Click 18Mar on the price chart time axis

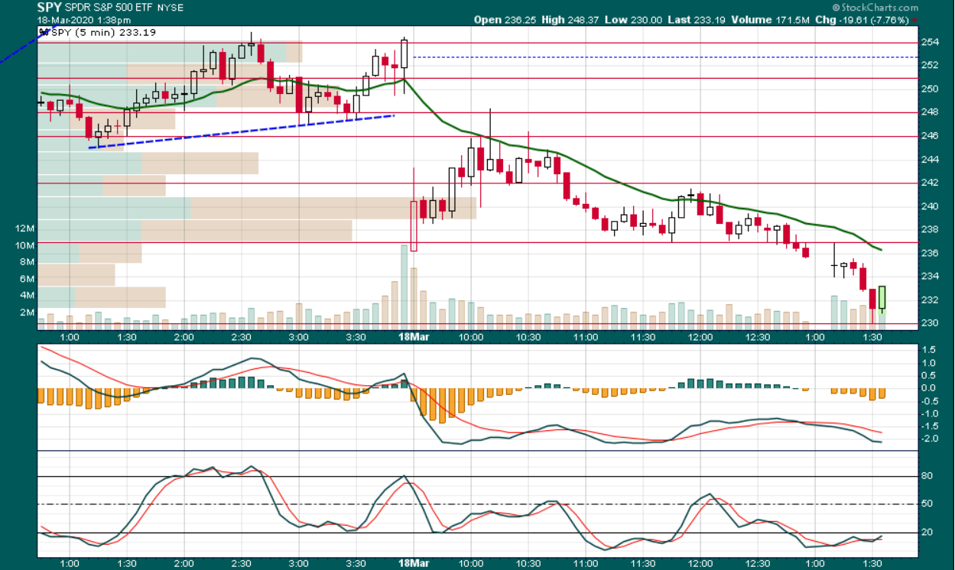(x=412, y=337)
